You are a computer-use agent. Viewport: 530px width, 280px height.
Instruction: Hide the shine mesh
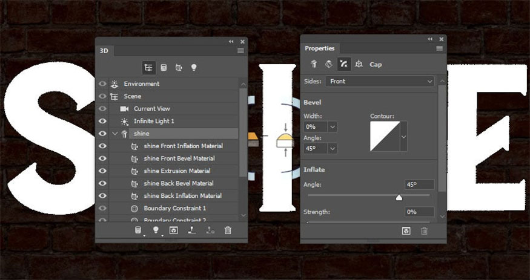click(102, 134)
